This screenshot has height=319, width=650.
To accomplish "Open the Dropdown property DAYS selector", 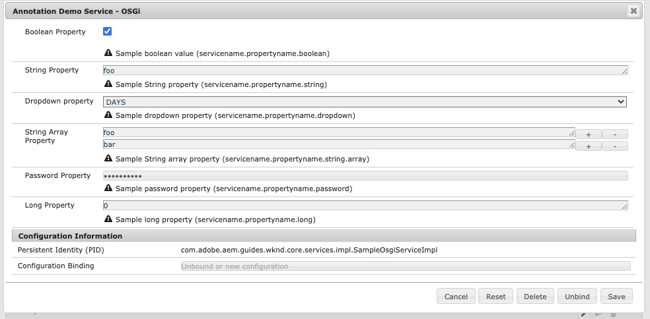I will [x=365, y=101].
